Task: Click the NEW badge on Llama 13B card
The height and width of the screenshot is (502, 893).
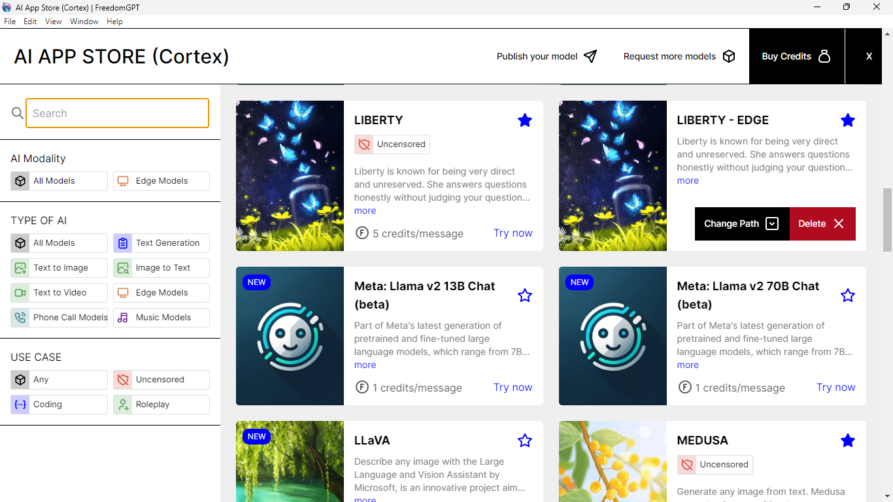Action: point(256,282)
